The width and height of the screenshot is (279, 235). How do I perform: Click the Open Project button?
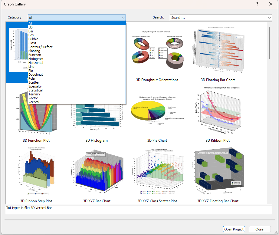tap(234, 229)
